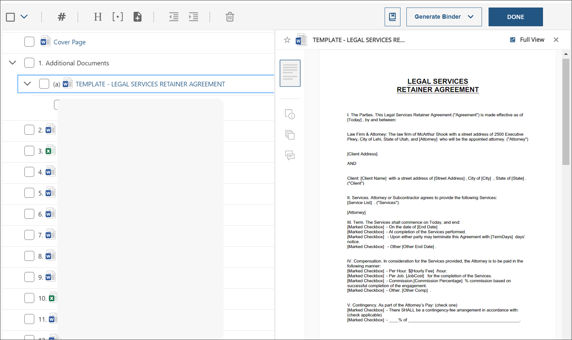This screenshot has width=572, height=340.
Task: Click the binder bookmark icon button
Action: click(392, 17)
